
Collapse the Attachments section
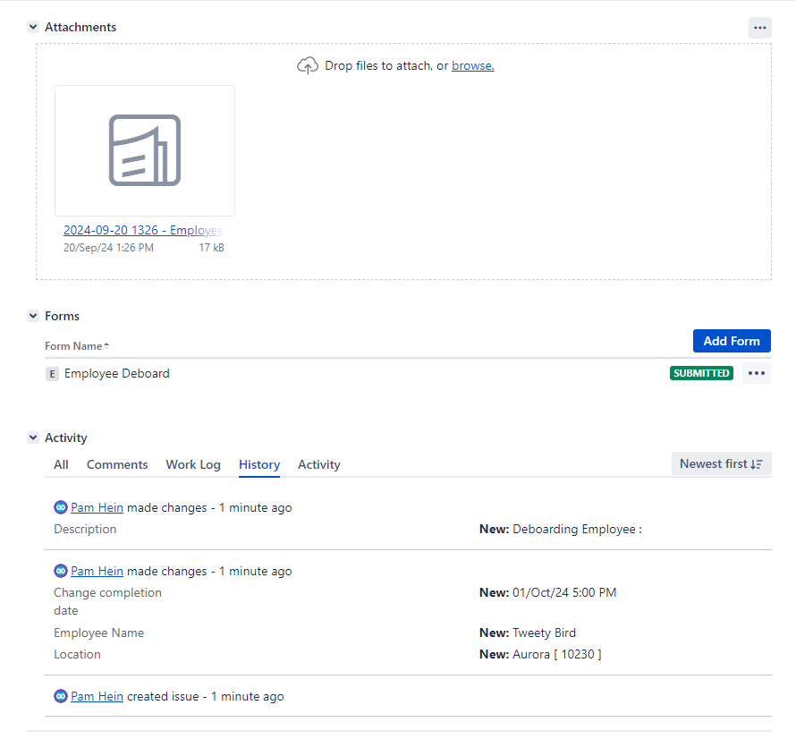tap(32, 27)
